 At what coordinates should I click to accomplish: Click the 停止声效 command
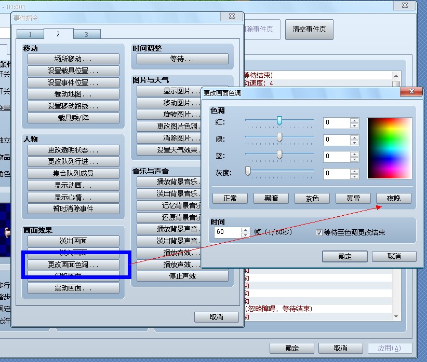[x=182, y=276]
